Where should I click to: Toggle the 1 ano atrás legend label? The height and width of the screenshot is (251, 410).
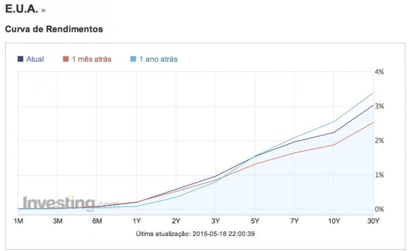point(158,59)
